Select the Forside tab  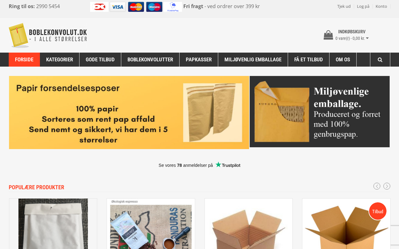[24, 60]
